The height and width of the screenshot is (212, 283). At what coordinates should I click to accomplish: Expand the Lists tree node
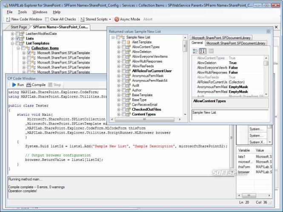click(x=12, y=38)
